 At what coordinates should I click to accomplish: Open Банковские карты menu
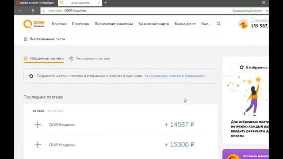[154, 24]
